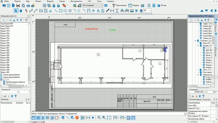This screenshot has width=218, height=123.
Task: Expand the 'Трубы [4]' tree node
Action: pos(198,24)
